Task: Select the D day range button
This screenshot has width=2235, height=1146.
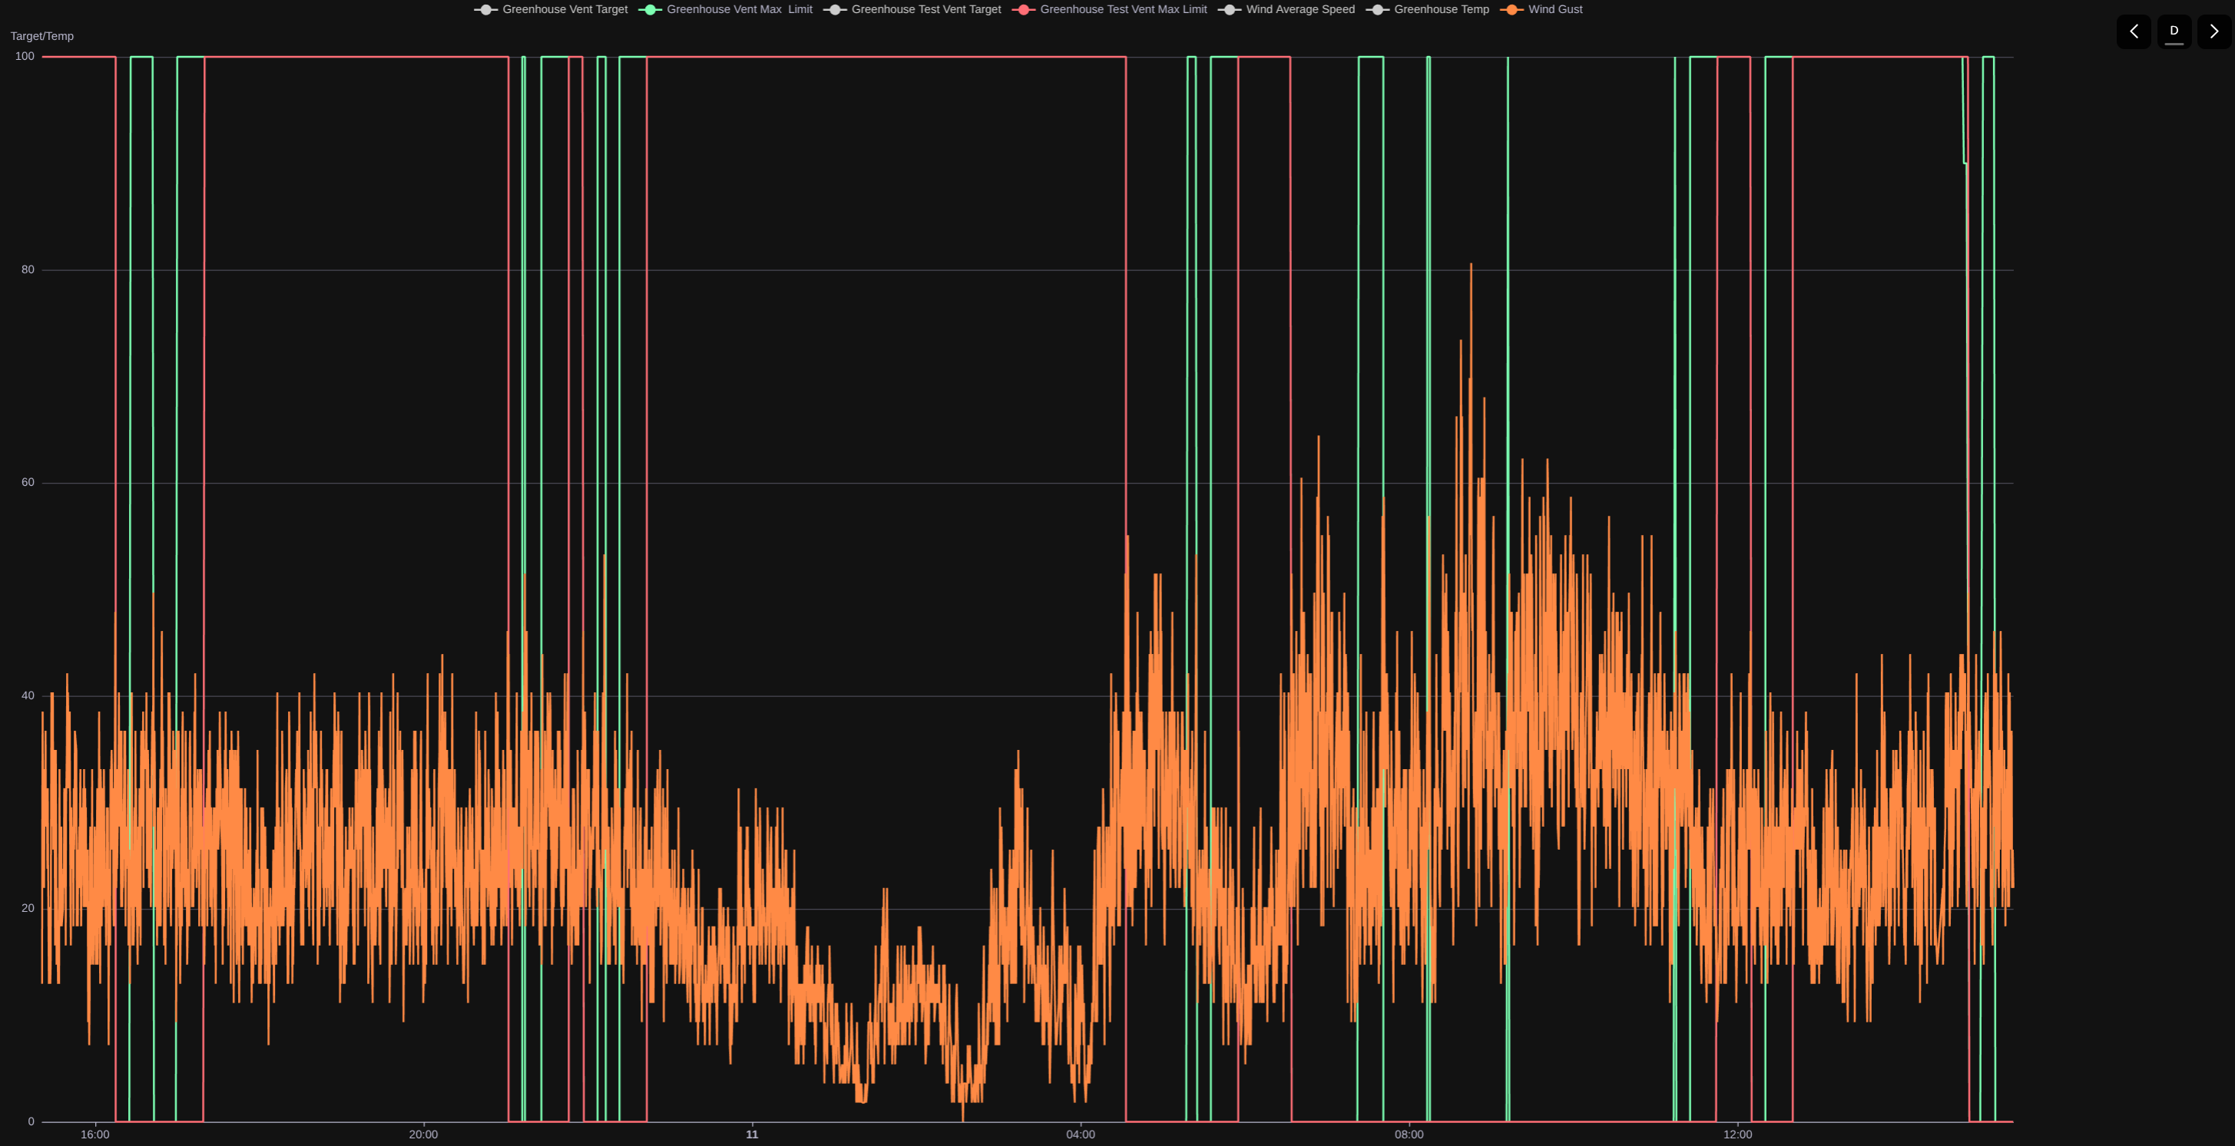Action: [2174, 31]
